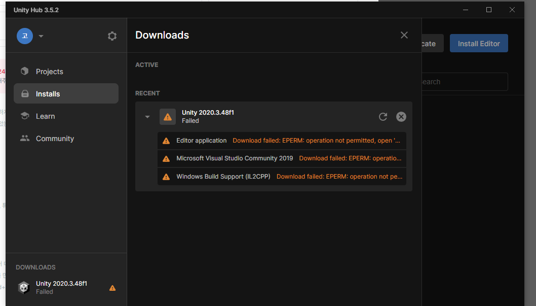This screenshot has height=306, width=536.
Task: Click the sidebar download warning triangle
Action: 112,288
